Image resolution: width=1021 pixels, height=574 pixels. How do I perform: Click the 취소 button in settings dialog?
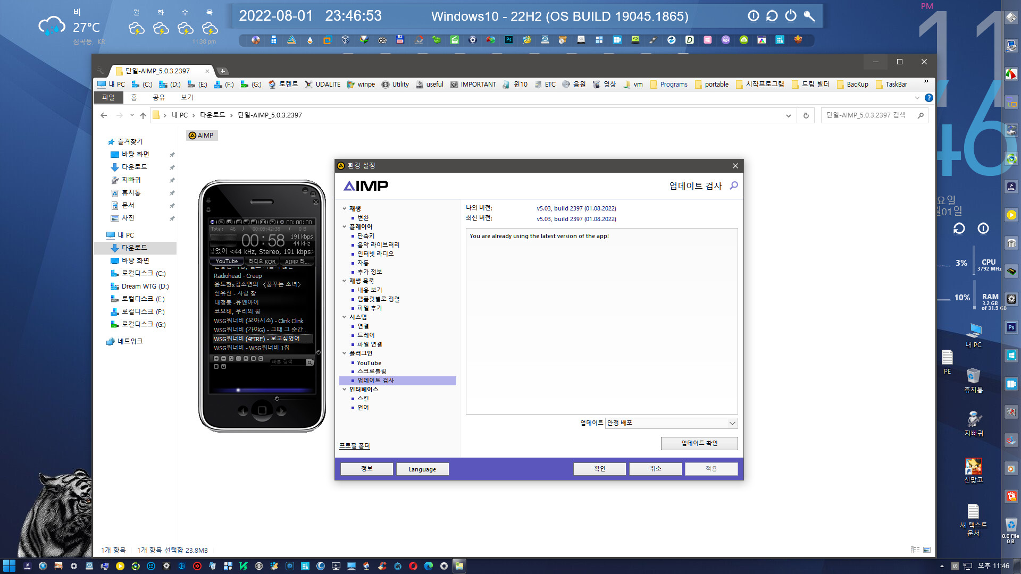(655, 469)
